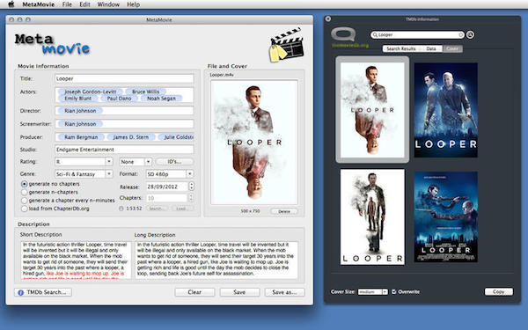Screen dimensions: 528x330
Task: Select generate a chapter every n-minutes
Action: 25,201
